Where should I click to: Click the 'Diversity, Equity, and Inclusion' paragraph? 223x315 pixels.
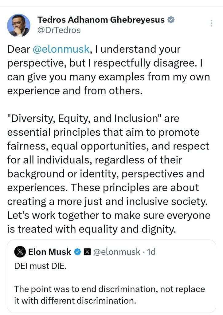coord(108,174)
